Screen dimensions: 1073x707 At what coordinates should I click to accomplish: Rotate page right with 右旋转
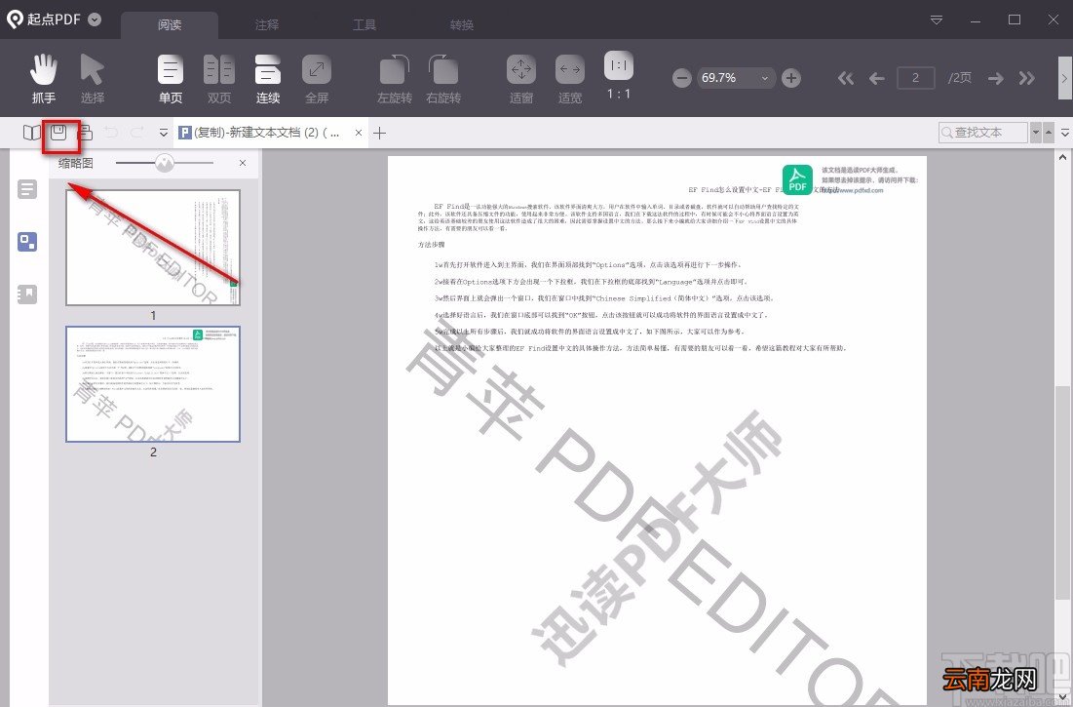point(443,78)
